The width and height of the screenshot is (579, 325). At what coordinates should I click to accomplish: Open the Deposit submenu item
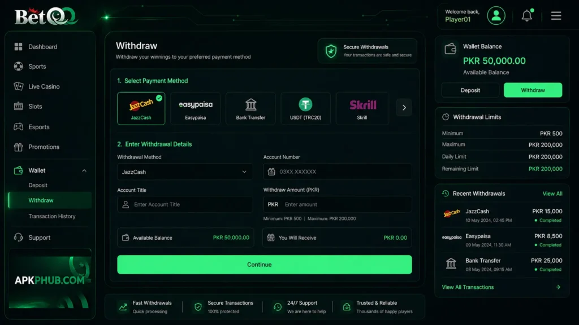38,185
